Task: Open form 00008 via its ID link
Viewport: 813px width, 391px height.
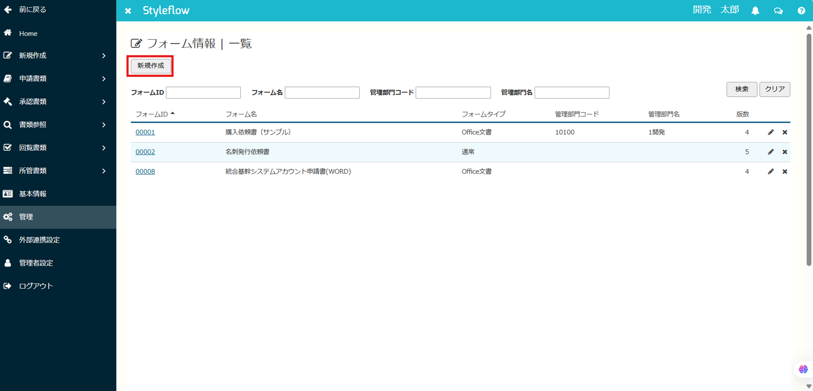Action: [145, 171]
